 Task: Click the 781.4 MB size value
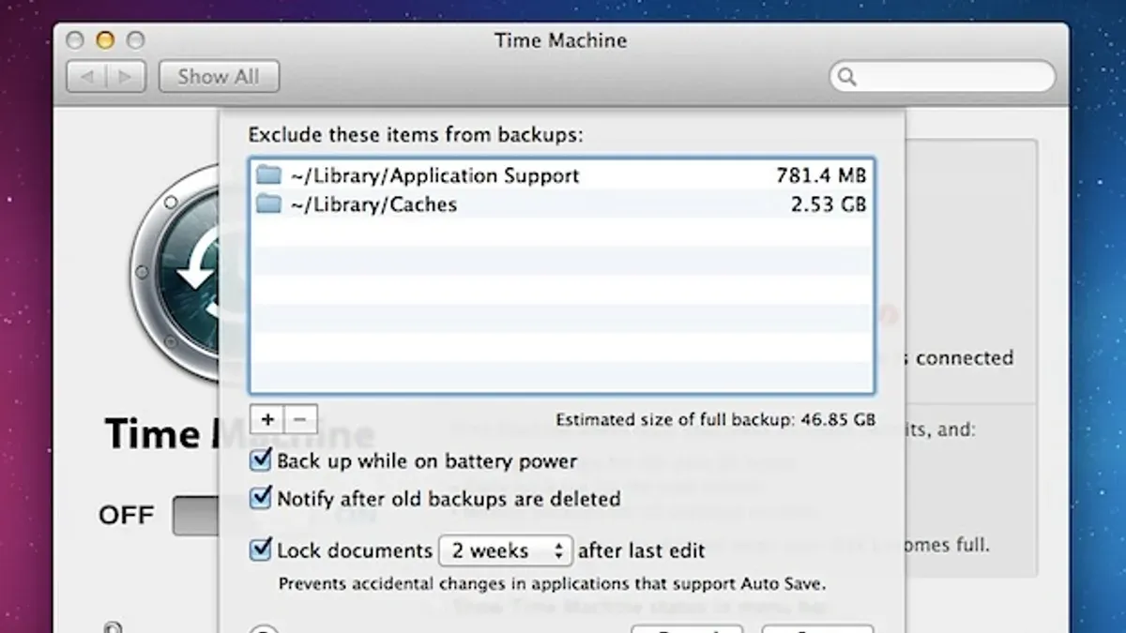[821, 175]
